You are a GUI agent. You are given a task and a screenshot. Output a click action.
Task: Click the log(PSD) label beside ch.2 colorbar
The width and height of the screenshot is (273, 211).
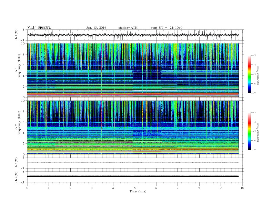(258, 132)
